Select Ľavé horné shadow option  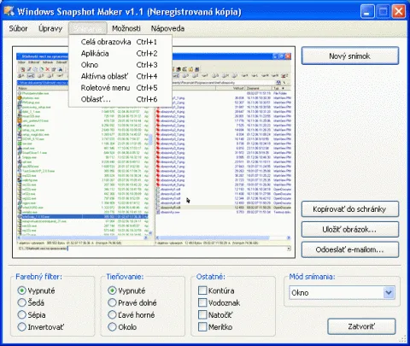click(132, 315)
